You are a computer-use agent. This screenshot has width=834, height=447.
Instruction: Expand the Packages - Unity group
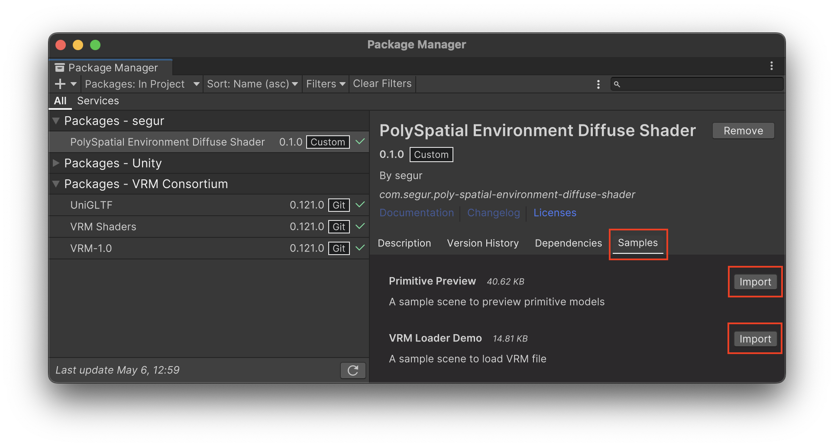point(56,163)
